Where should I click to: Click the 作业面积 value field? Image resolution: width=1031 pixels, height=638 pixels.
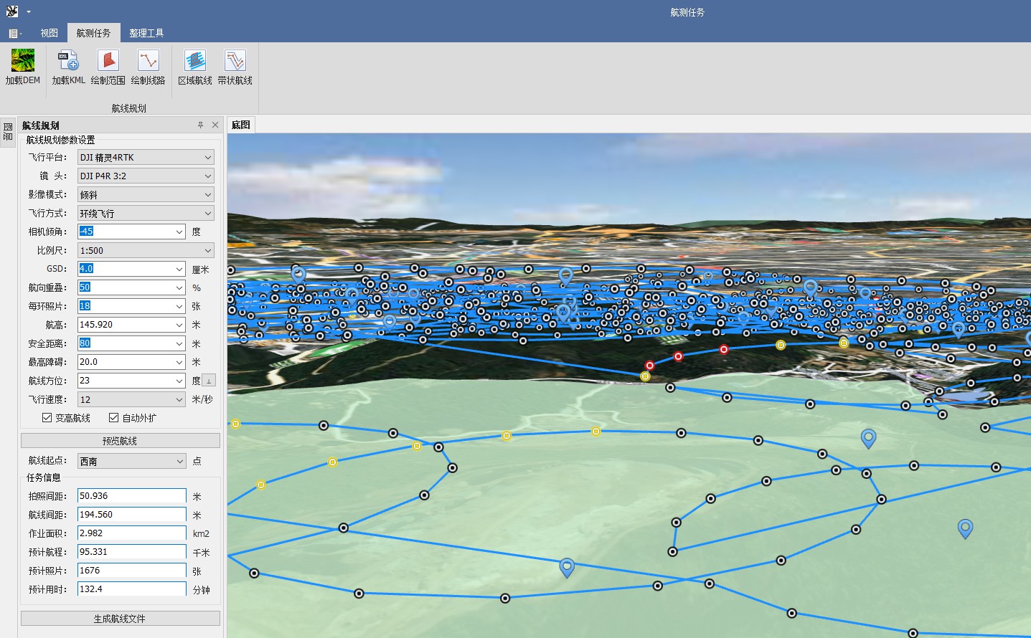(x=132, y=533)
